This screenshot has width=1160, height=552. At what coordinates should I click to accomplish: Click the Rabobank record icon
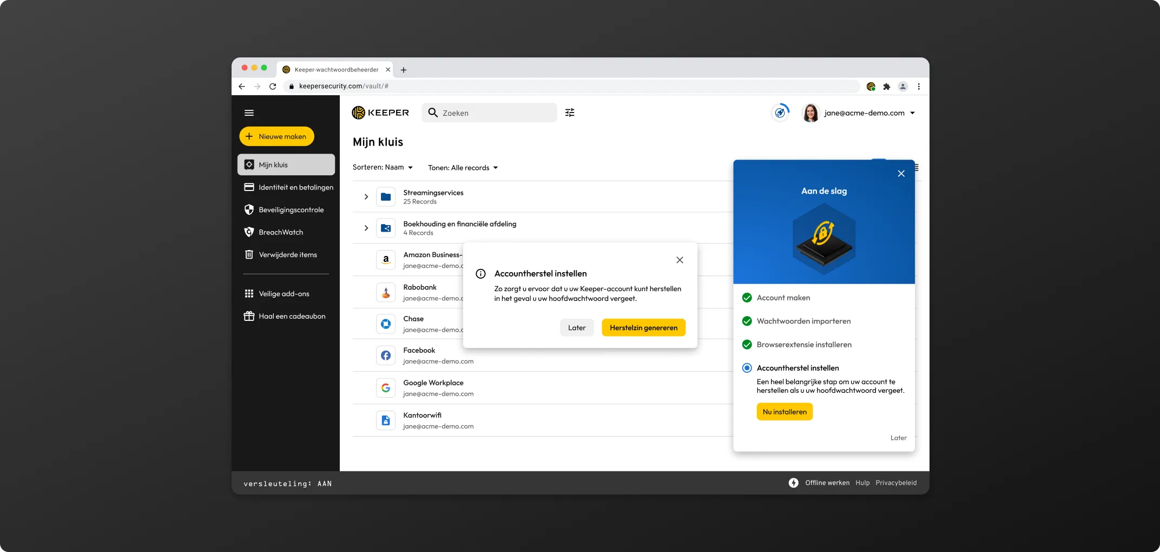(x=386, y=292)
